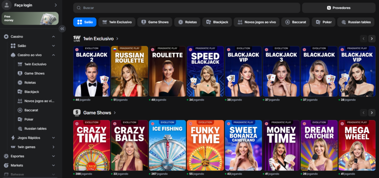Screen dimensions: 379x178
Task: Click the Poker cards icon in the sidebar
Action: (x=20, y=119)
